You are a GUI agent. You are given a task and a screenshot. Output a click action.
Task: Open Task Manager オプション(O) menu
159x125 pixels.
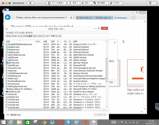[x=20, y=33]
